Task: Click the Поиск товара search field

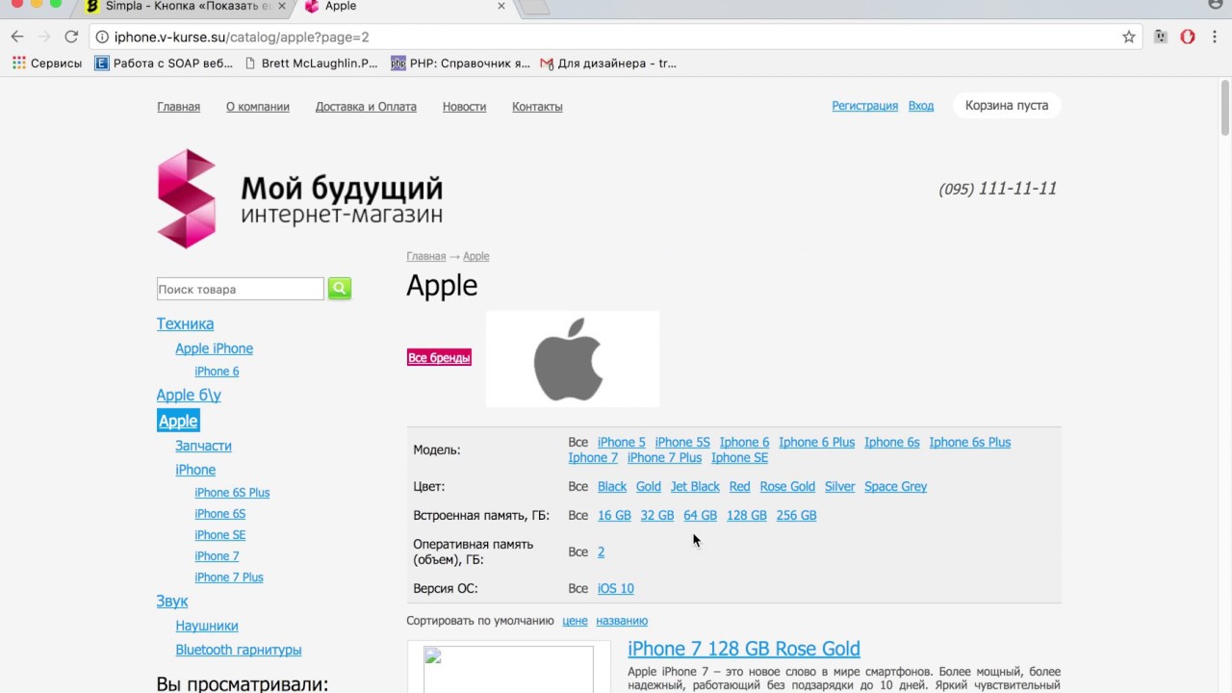Action: [241, 289]
